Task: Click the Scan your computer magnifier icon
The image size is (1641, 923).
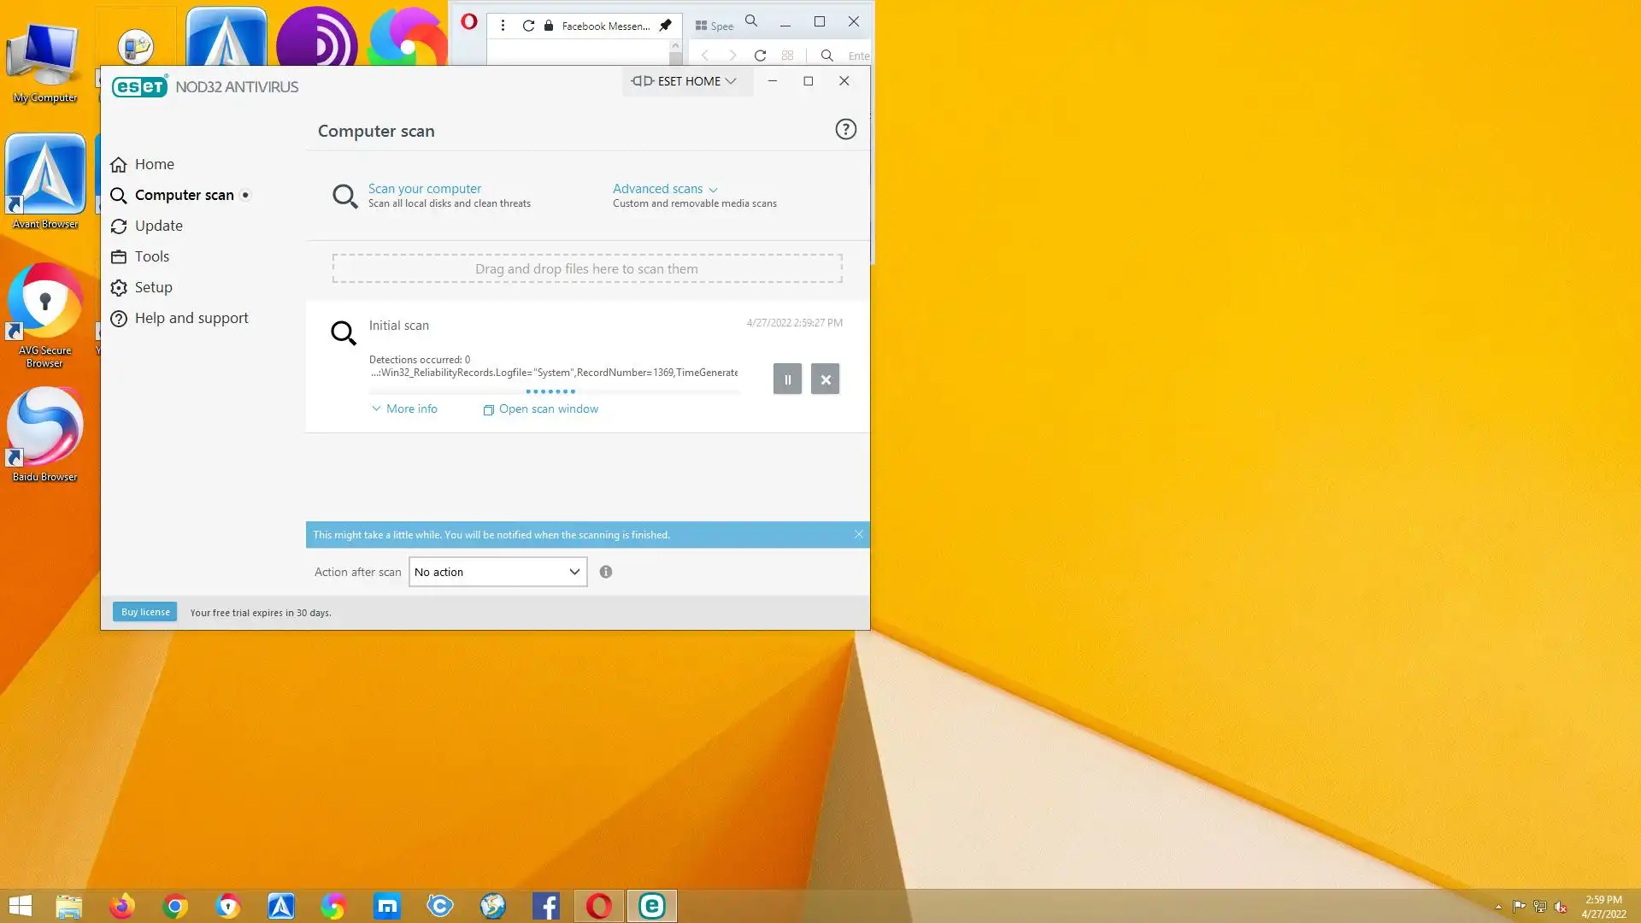Action: (344, 196)
